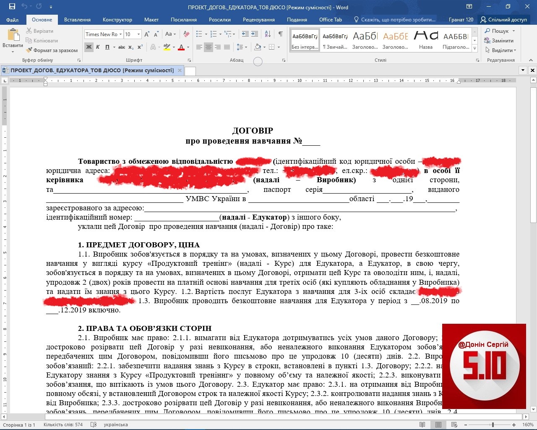Increase the paragraph indent
Screen dimensions: 537x430
[255, 34]
